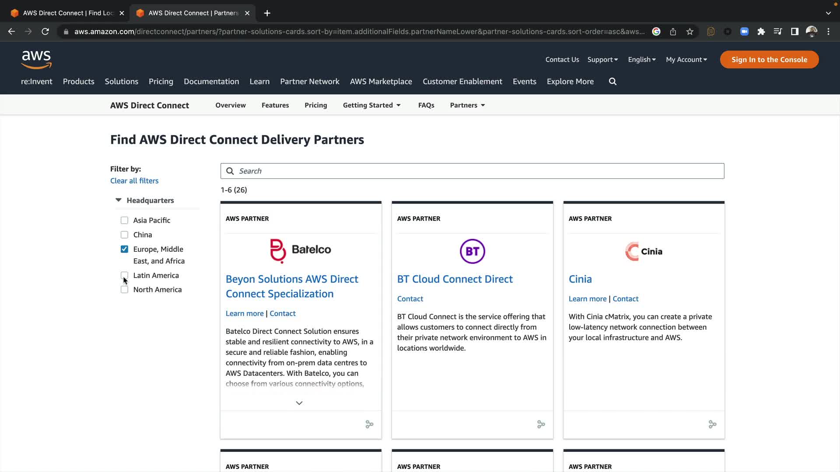The width and height of the screenshot is (840, 472).
Task: Click Sign In to the Console
Action: coord(769,59)
